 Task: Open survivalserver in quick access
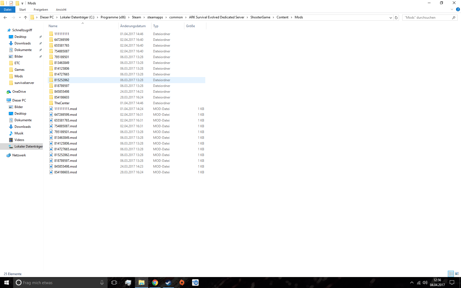[24, 83]
